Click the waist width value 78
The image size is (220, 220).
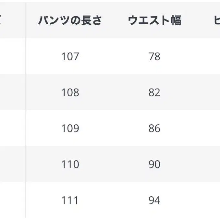pyautogui.click(x=154, y=57)
